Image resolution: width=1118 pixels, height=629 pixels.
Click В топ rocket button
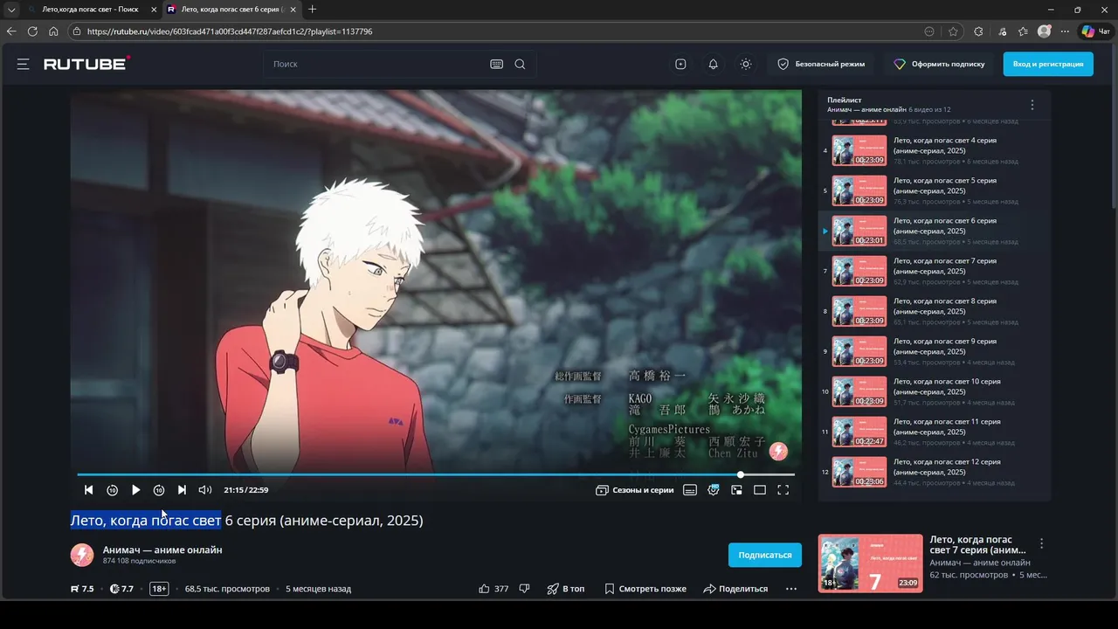pyautogui.click(x=566, y=589)
